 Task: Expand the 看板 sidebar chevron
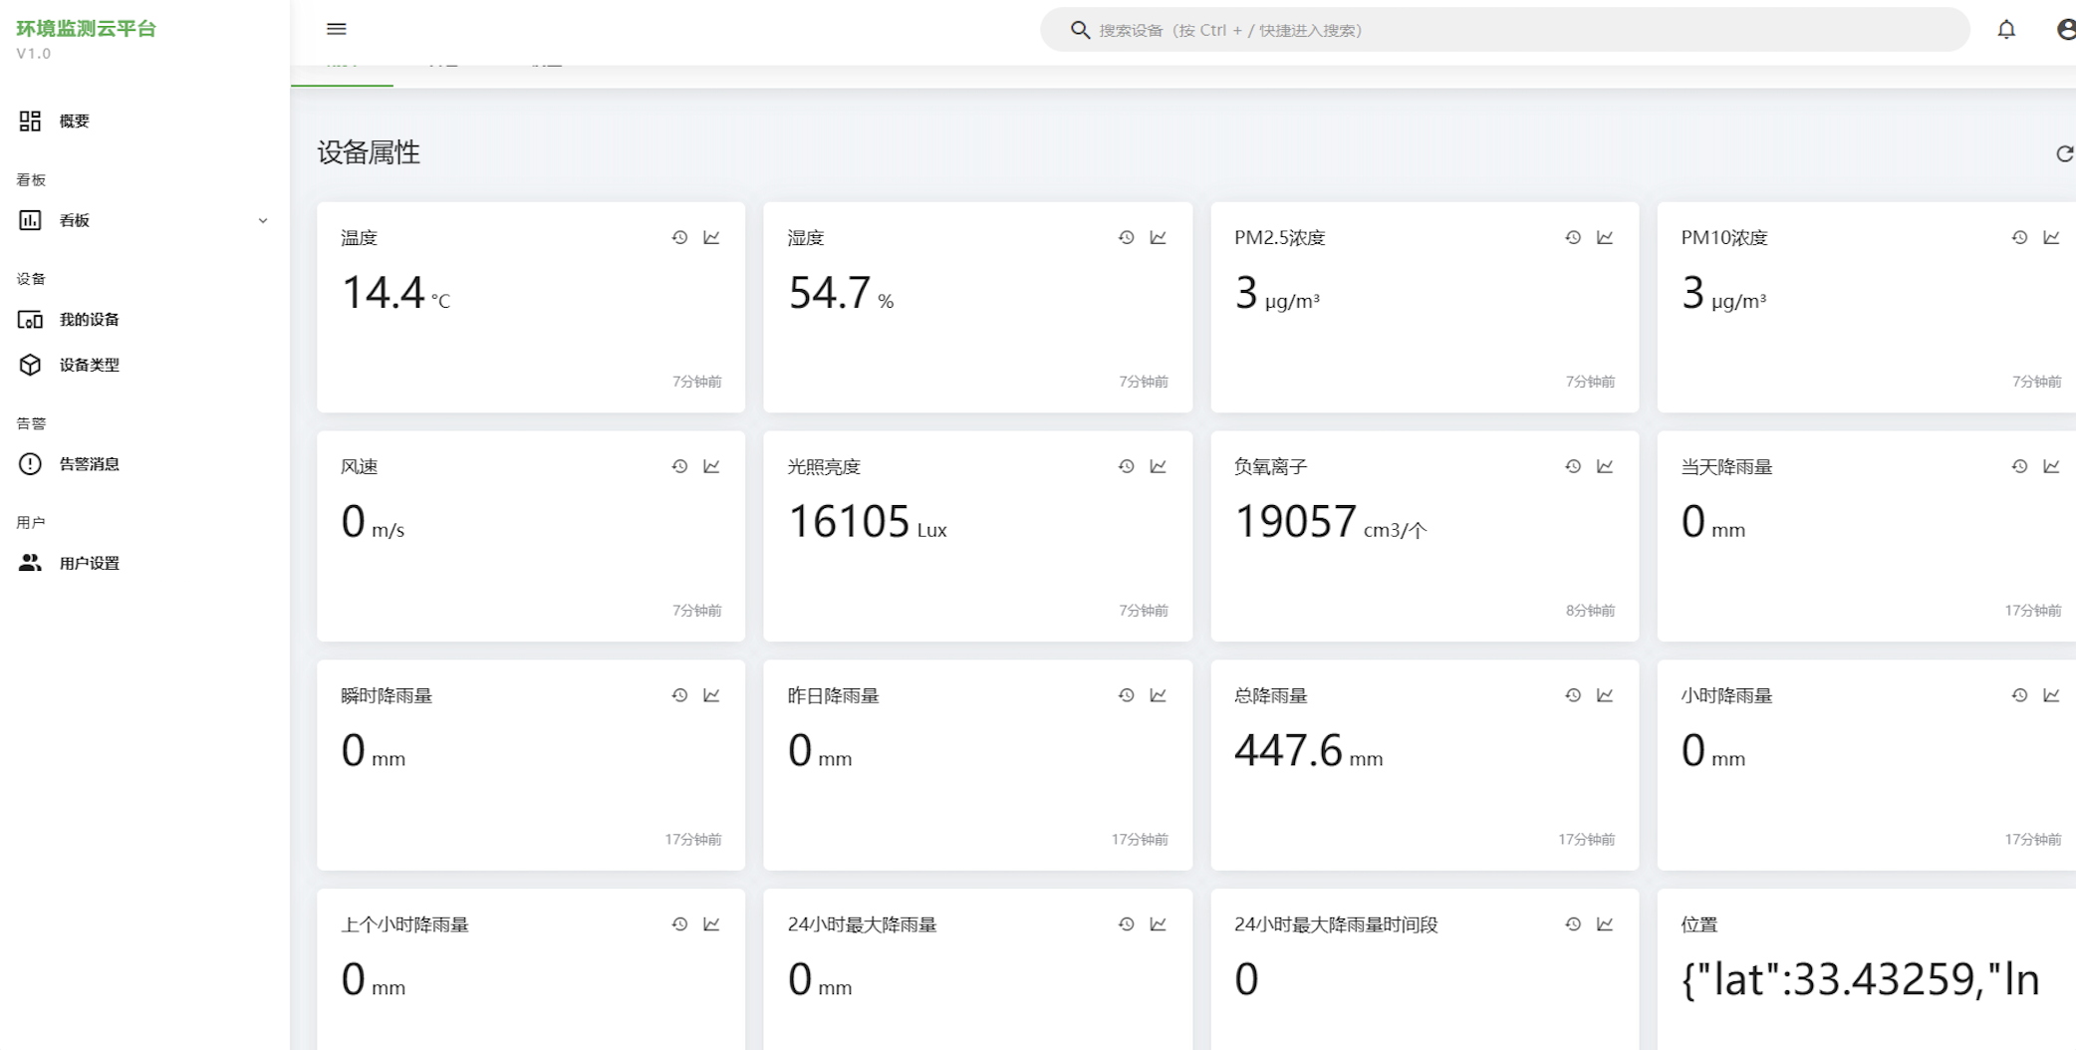click(263, 220)
